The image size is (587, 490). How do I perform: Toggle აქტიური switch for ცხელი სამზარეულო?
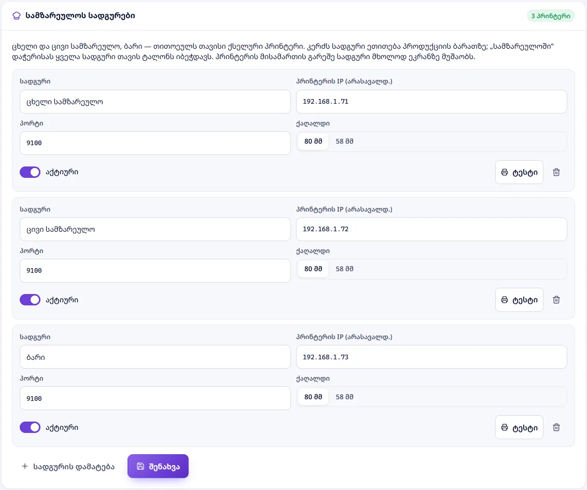[30, 172]
